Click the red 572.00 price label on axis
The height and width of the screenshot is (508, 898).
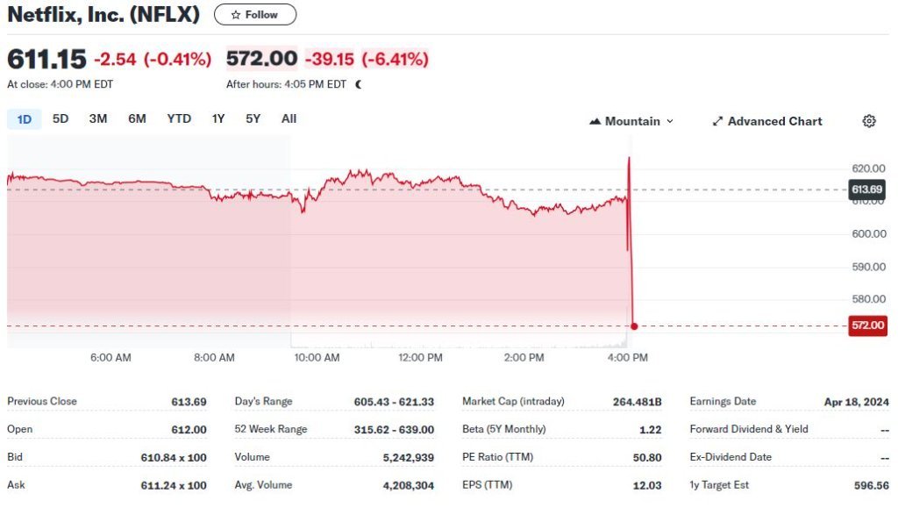[x=868, y=326]
